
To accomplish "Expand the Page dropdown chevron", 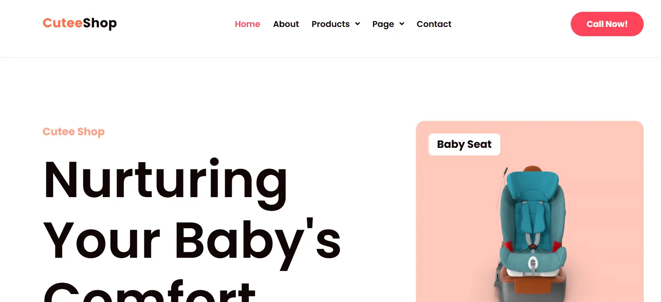I will [402, 24].
